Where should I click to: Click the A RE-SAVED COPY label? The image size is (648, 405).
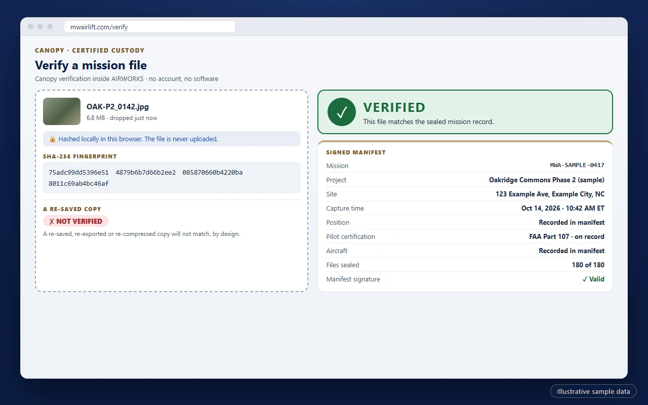point(72,209)
